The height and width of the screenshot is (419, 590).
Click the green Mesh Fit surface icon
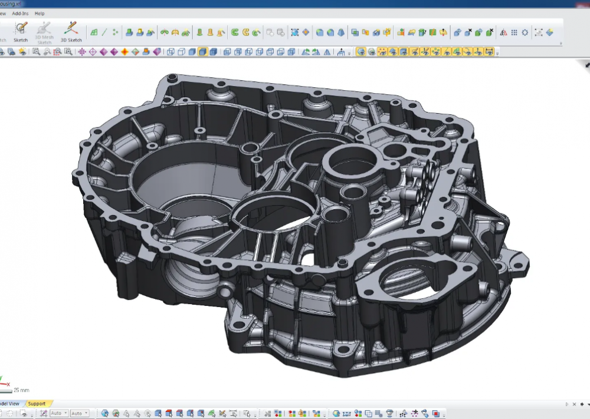point(94,32)
